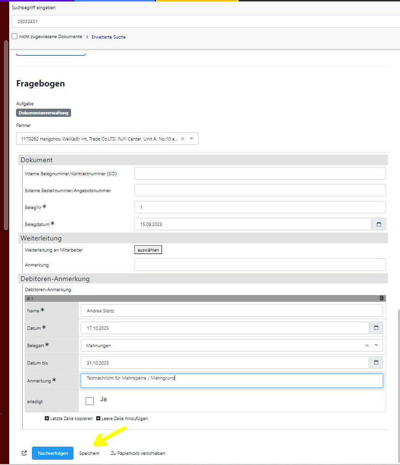Click Zu Papierkorb verschieben
This screenshot has height=465, width=400.
tap(138, 453)
